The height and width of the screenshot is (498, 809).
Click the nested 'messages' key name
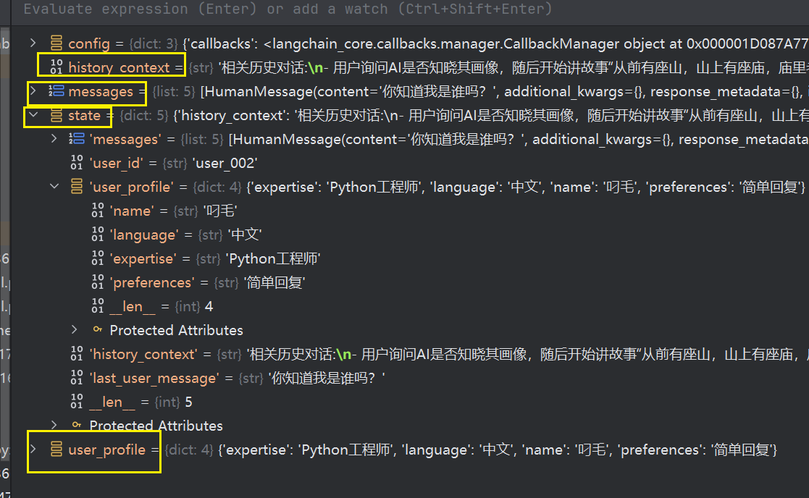pos(125,140)
